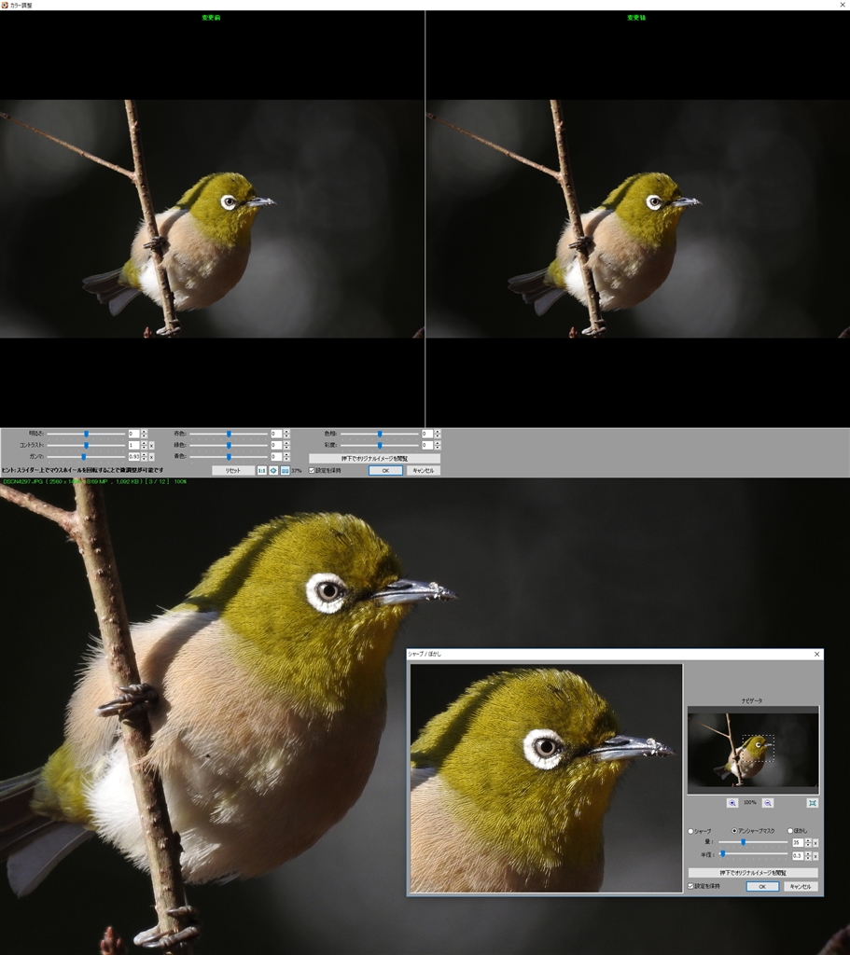The image size is (850, 955).
Task: Click キャンセル in the sharpen/blur dialog
Action: [800, 886]
